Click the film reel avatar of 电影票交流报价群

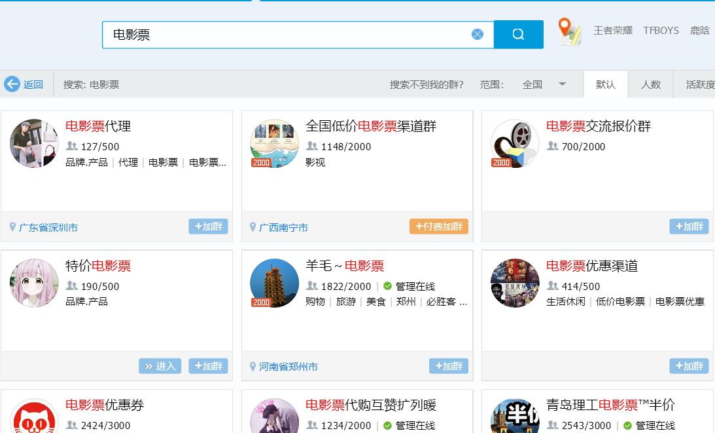[x=514, y=143]
